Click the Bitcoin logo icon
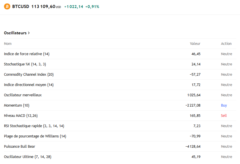Screen dimensions: 240x164 pyautogui.click(x=7, y=6)
